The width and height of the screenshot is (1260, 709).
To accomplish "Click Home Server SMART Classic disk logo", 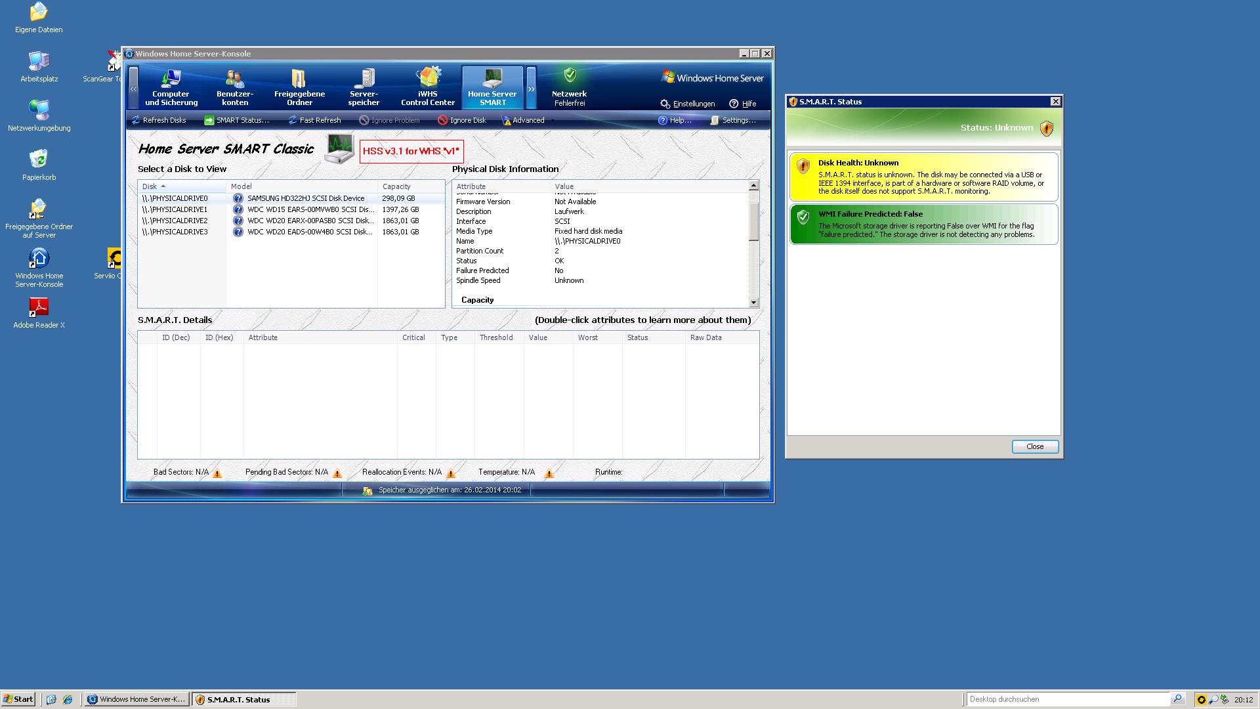I will coord(339,150).
